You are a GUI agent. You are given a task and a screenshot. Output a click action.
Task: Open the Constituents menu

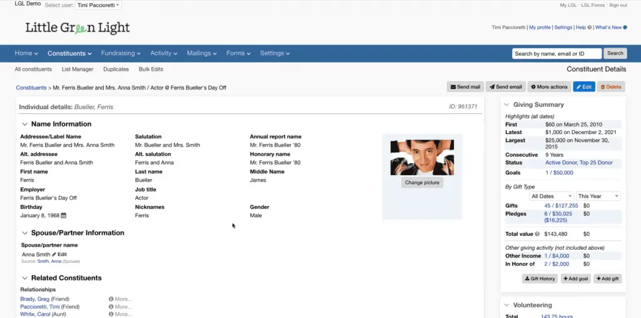[x=69, y=53]
